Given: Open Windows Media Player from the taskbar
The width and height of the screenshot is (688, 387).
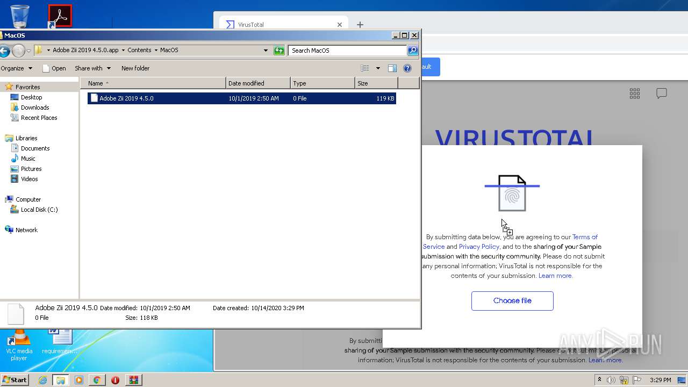Looking at the screenshot, I should 79,380.
